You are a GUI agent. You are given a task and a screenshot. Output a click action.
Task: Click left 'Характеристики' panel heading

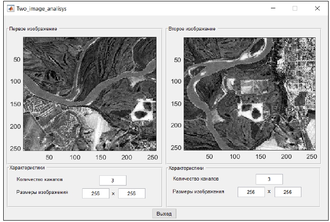pos(27,168)
